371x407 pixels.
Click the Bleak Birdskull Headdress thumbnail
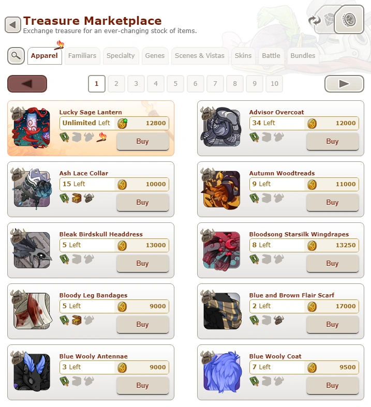click(x=32, y=250)
